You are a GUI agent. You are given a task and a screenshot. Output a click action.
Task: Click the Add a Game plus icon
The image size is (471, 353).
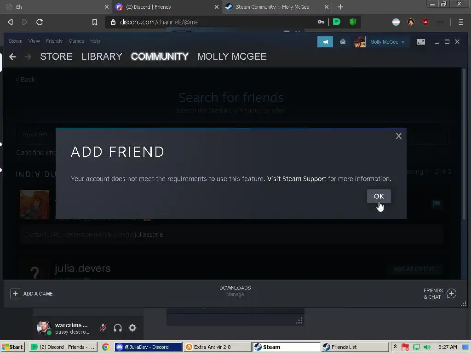[15, 294]
